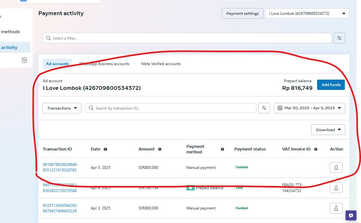Screen dimensions: 361x223
Task: Show info tooltip next to Date column
Action: coord(105,149)
